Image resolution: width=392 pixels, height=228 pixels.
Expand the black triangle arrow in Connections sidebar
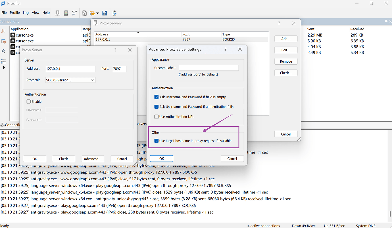[x=4, y=68]
